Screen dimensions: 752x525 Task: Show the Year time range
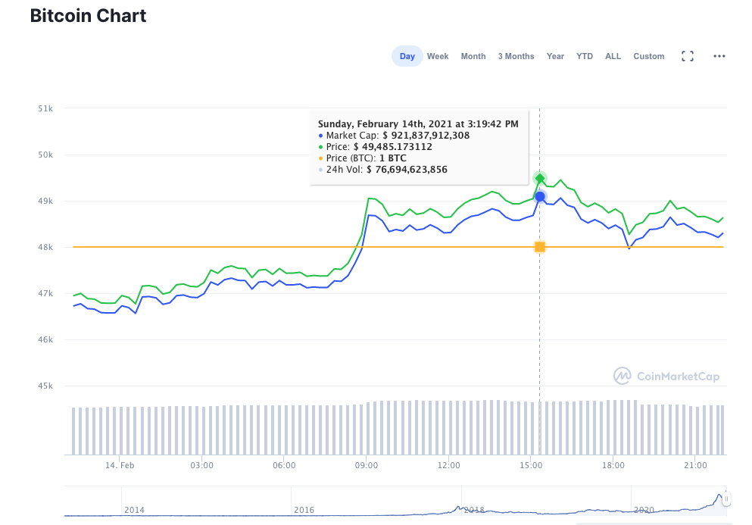click(555, 56)
